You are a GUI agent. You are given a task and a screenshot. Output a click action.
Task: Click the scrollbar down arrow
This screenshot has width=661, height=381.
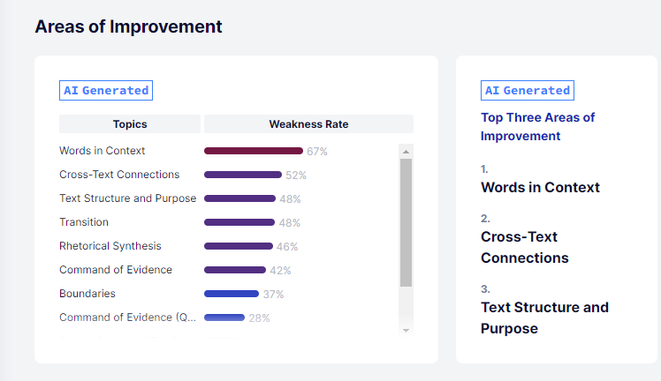tap(406, 331)
